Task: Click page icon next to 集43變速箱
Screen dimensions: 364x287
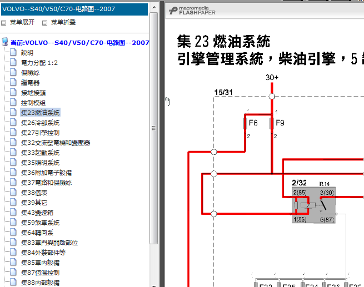Action: [x=13, y=212]
